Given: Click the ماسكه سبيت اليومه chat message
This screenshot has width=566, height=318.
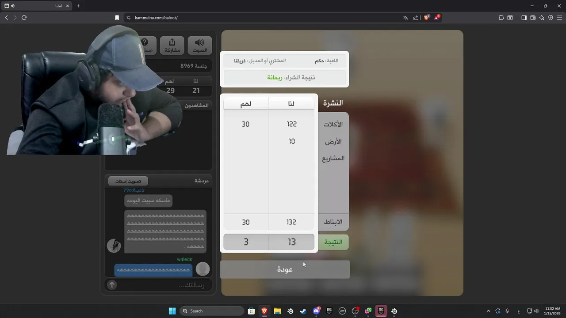Looking at the screenshot, I should pyautogui.click(x=148, y=201).
